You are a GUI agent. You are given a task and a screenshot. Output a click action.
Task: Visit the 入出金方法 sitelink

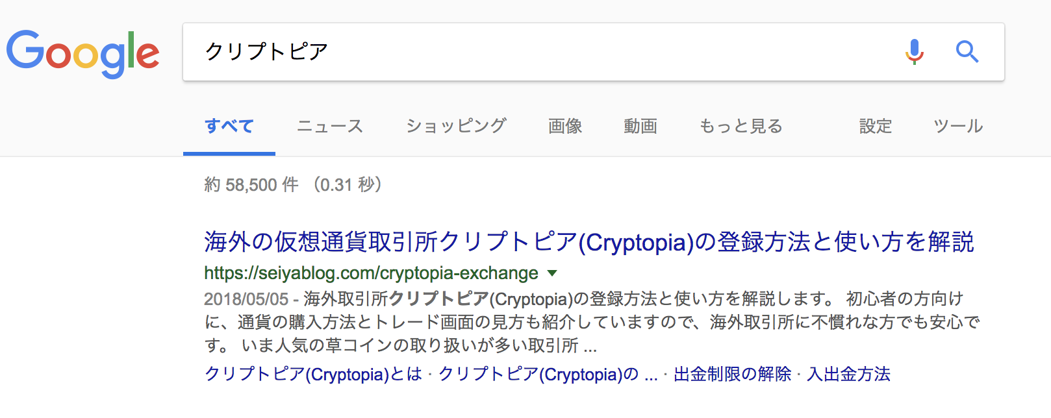(x=848, y=375)
